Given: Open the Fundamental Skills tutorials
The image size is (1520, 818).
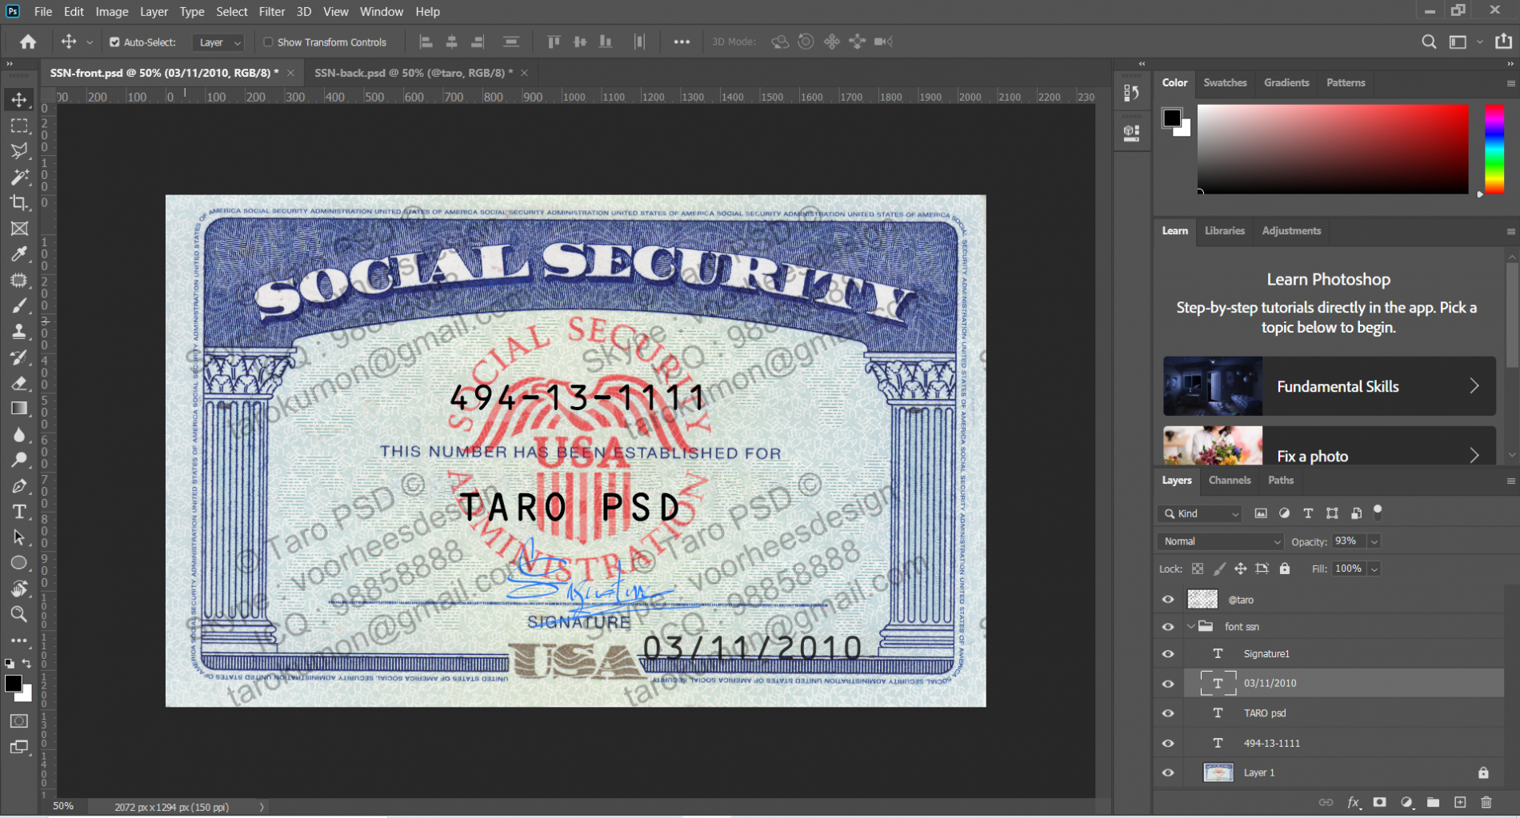Looking at the screenshot, I should coord(1330,386).
